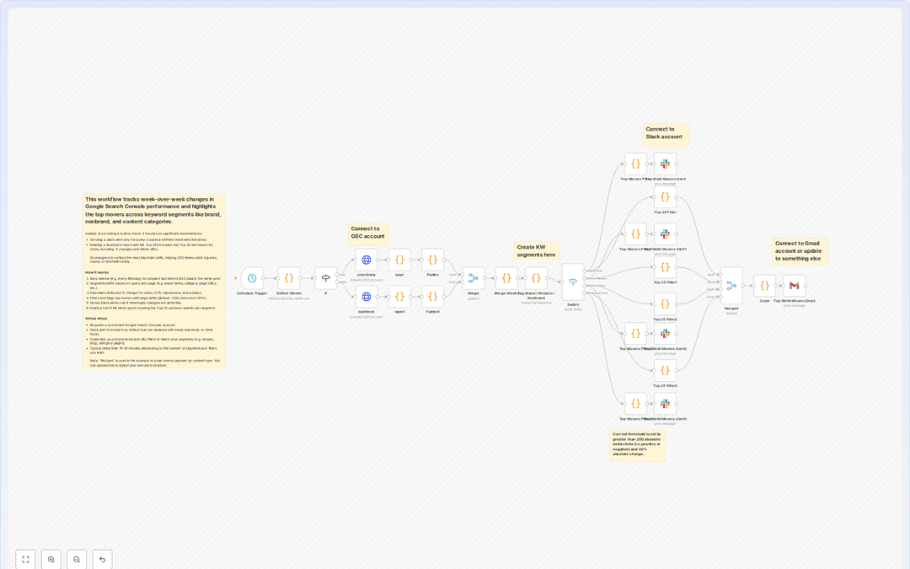The height and width of the screenshot is (569, 910).
Task: Click the zoom in button
Action: (51, 559)
